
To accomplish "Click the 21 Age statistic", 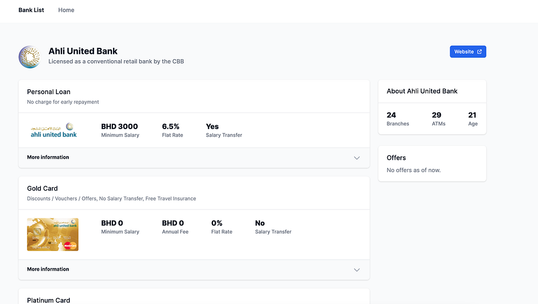I will pos(472,119).
